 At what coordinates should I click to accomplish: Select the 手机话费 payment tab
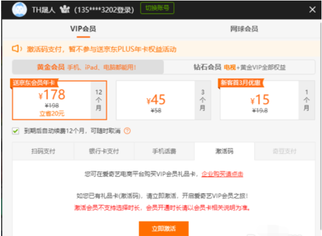tap(164, 151)
